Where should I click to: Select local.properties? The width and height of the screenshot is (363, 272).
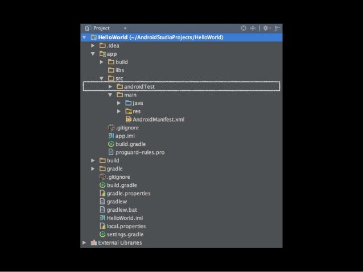click(126, 226)
